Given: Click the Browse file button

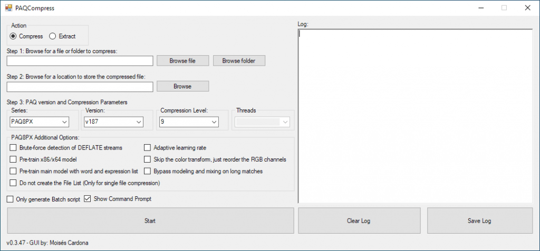Looking at the screenshot, I should coord(182,61).
